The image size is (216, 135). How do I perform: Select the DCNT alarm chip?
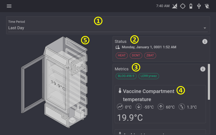136,55
